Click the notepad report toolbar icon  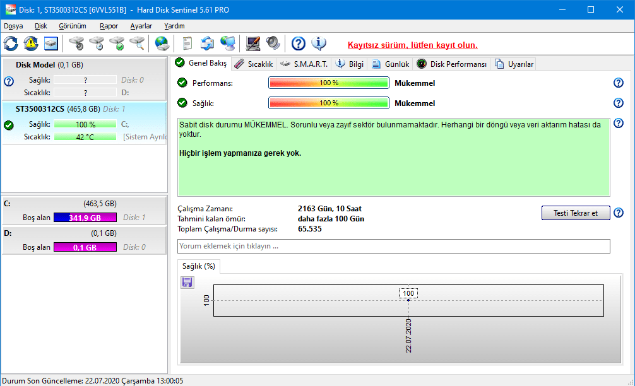click(x=187, y=44)
